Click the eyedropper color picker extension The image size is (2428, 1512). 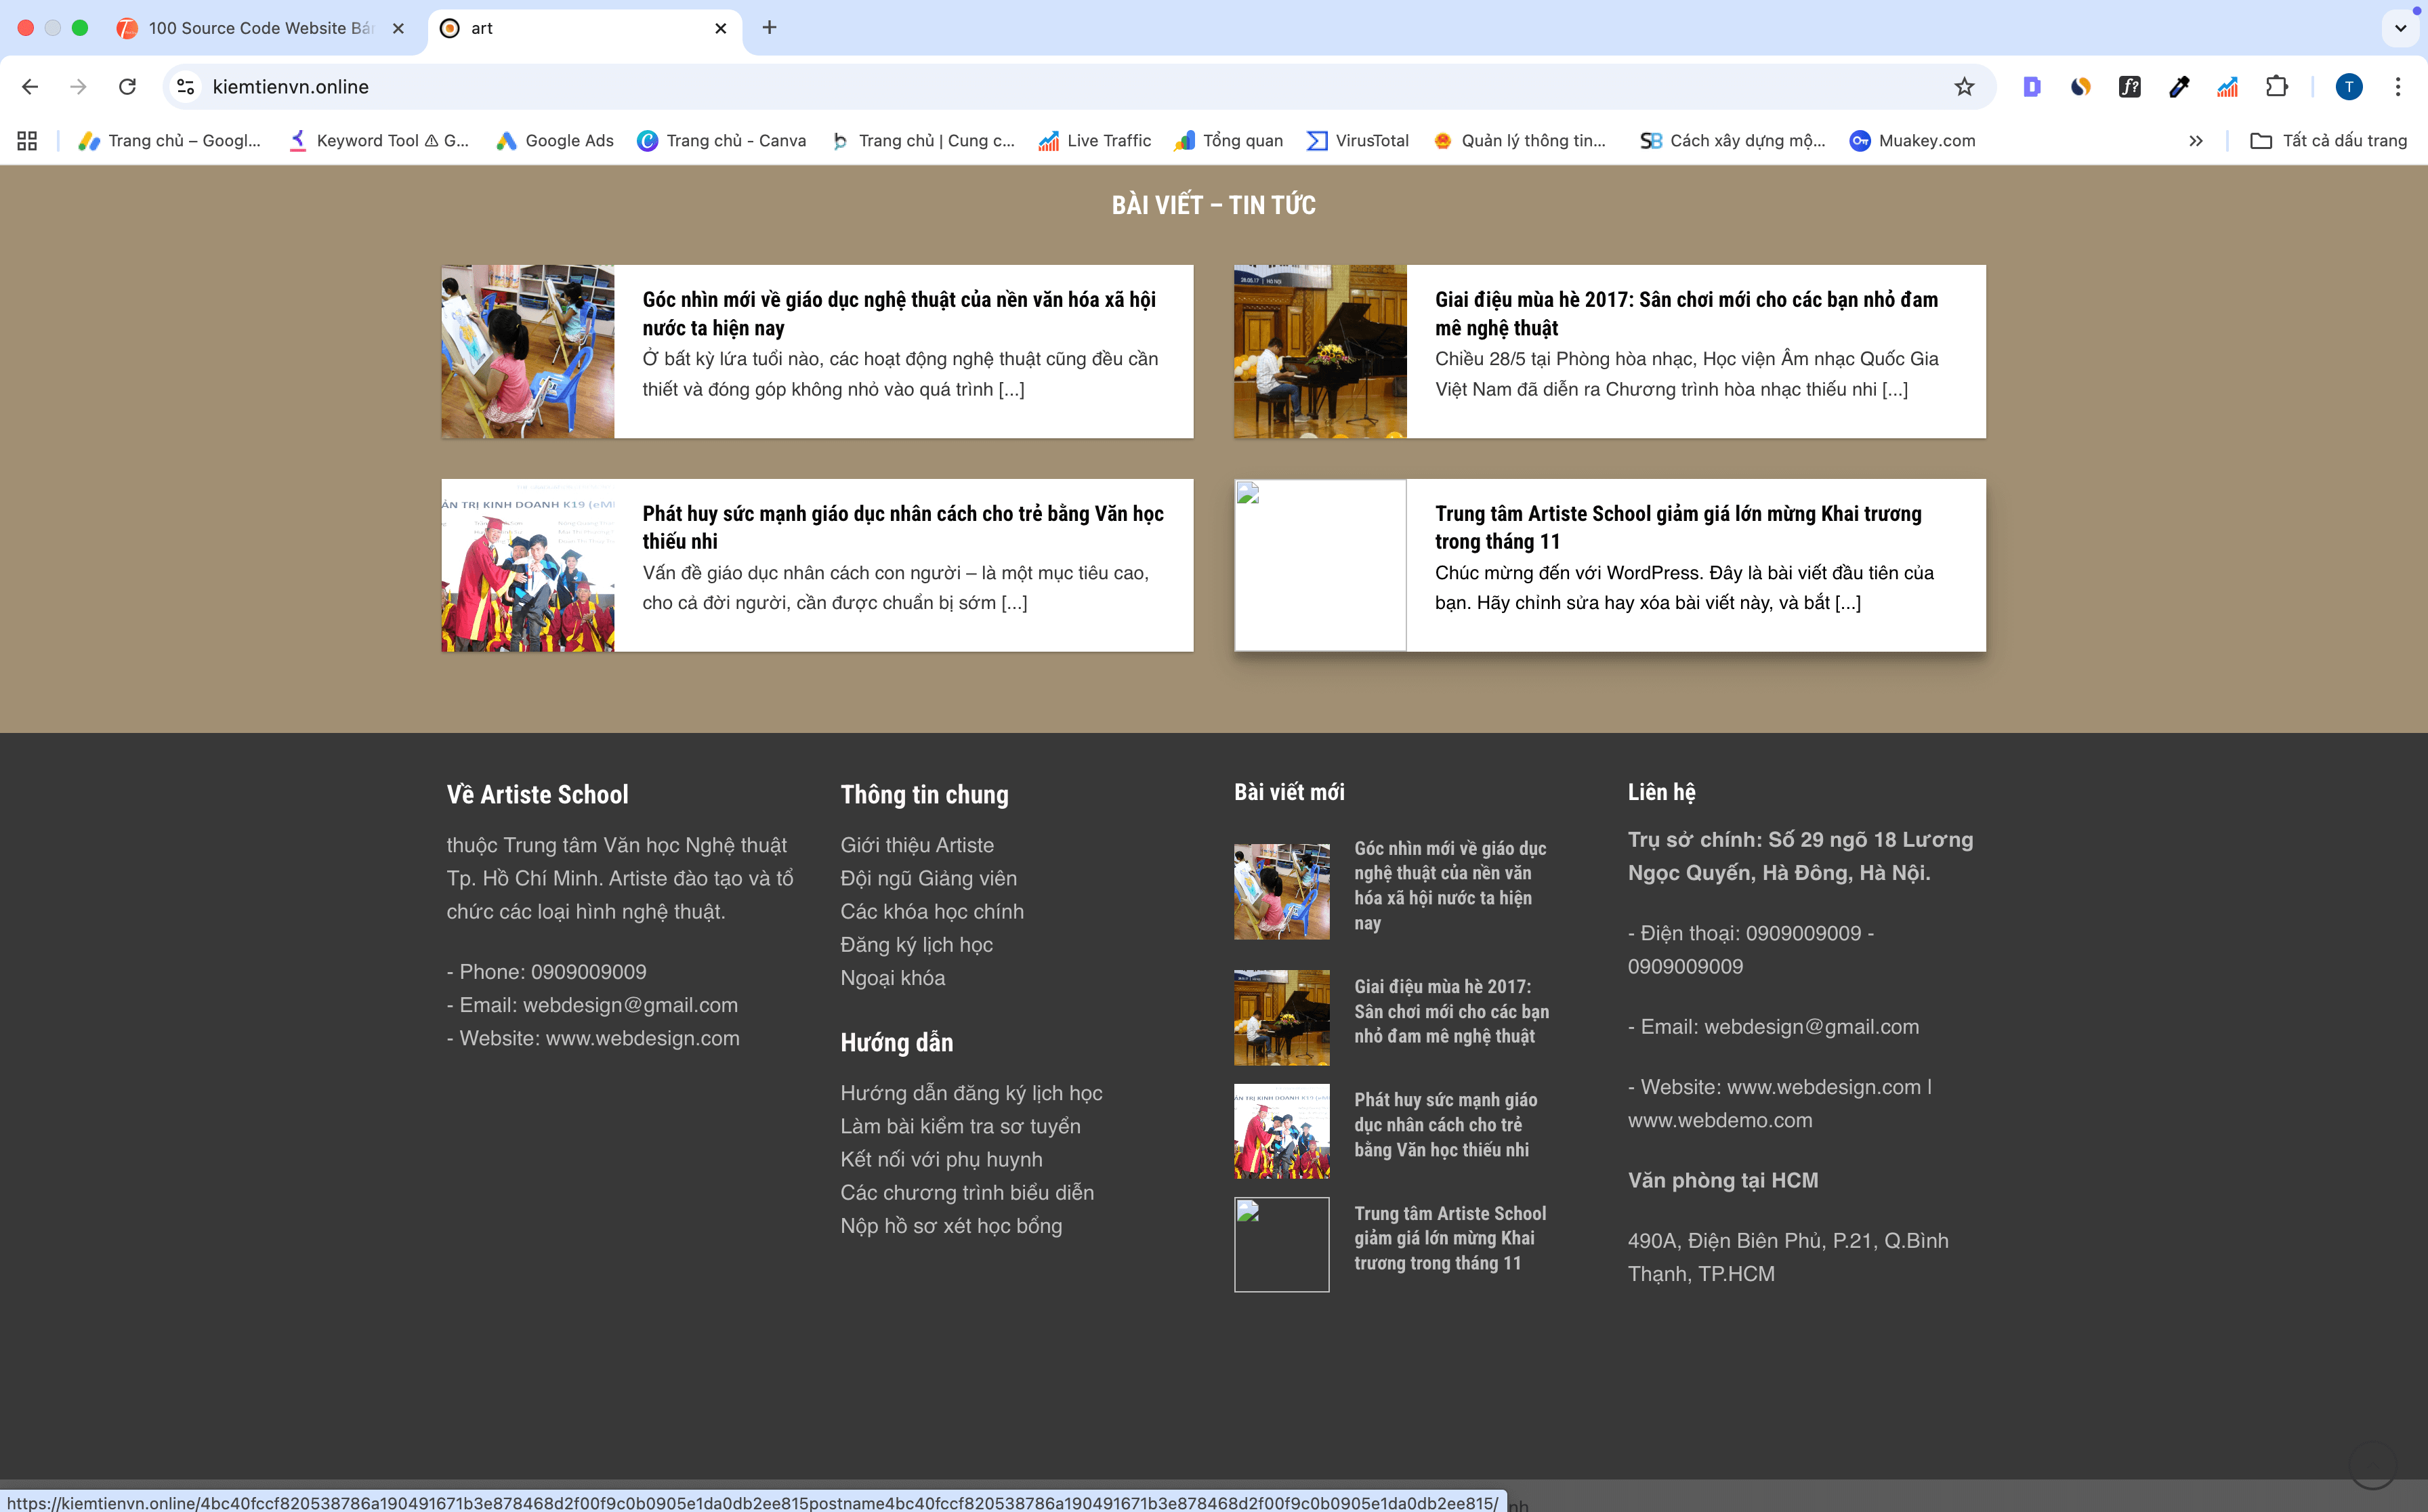point(2179,87)
